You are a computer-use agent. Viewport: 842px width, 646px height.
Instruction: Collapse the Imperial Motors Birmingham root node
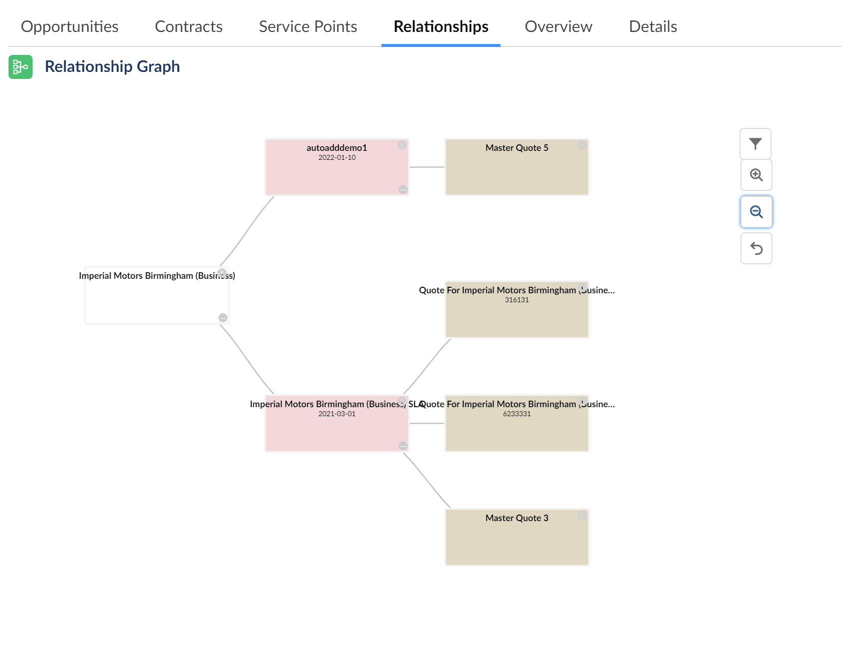click(x=222, y=318)
